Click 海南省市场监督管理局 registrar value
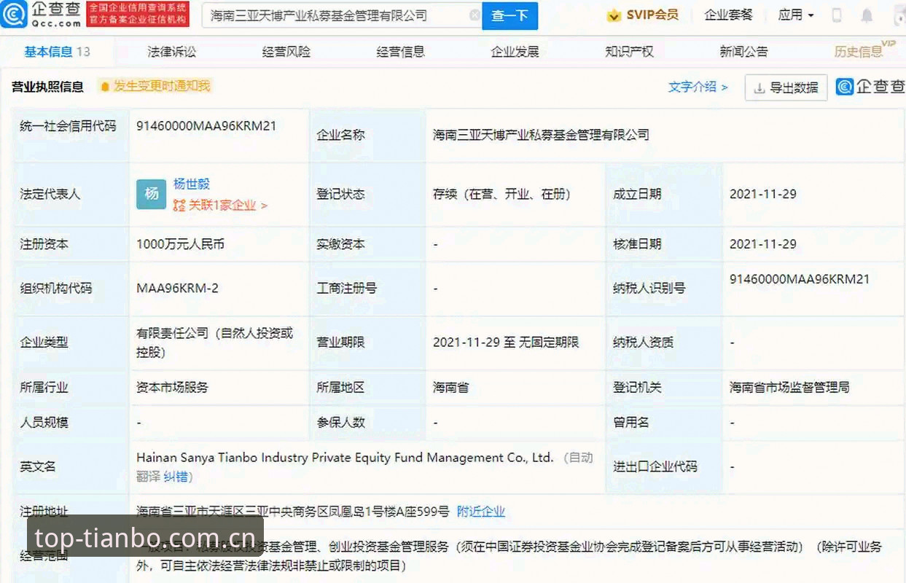Viewport: 906px width, 583px height. click(x=789, y=387)
